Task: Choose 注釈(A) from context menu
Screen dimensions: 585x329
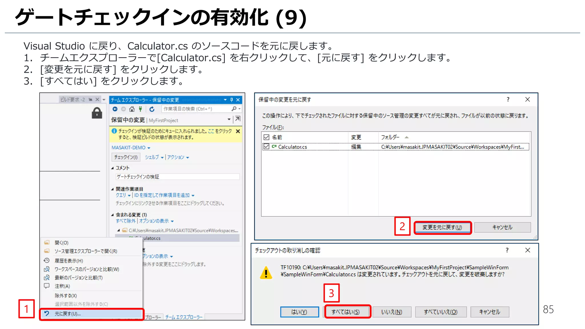Action: pos(91,286)
